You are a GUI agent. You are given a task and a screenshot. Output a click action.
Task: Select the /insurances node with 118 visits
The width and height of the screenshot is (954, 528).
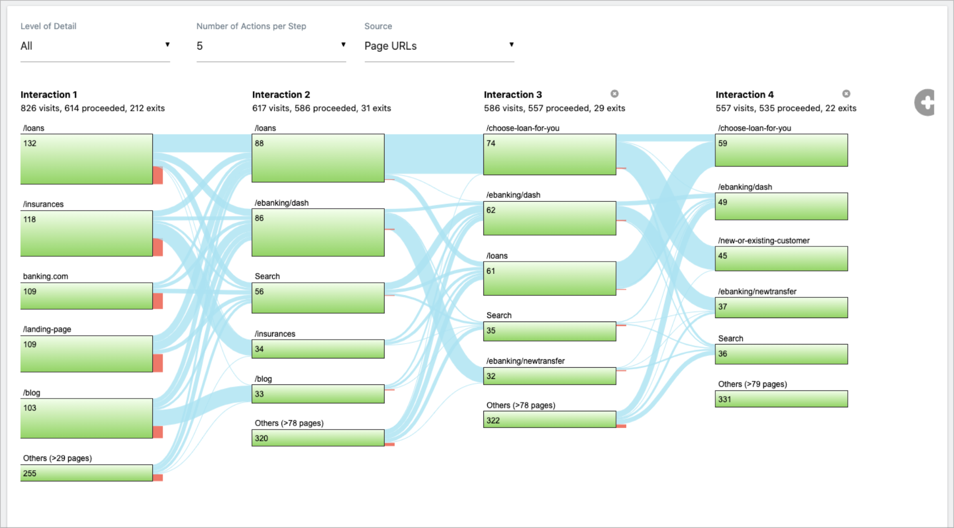(86, 233)
